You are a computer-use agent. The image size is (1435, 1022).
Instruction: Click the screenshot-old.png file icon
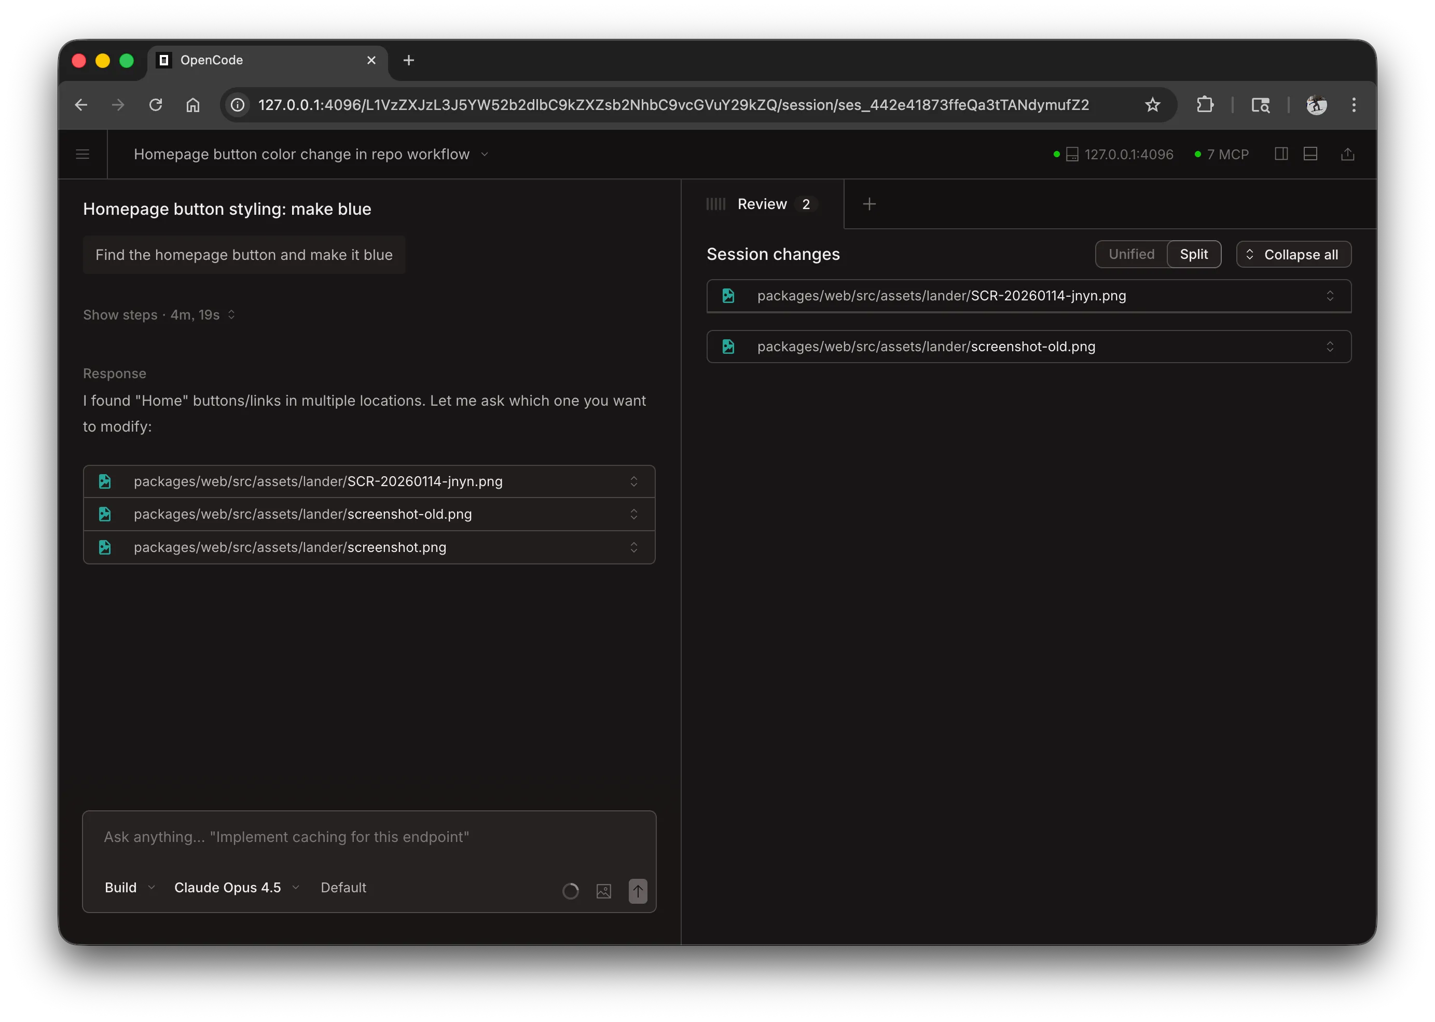(105, 514)
